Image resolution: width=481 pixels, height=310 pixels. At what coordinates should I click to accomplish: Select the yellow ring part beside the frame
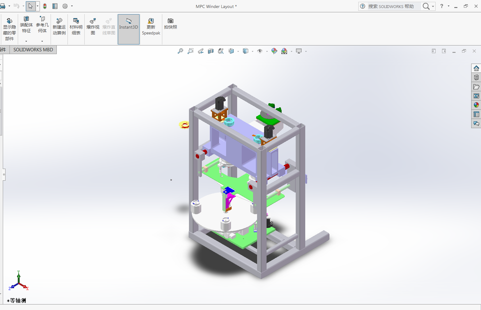(184, 125)
